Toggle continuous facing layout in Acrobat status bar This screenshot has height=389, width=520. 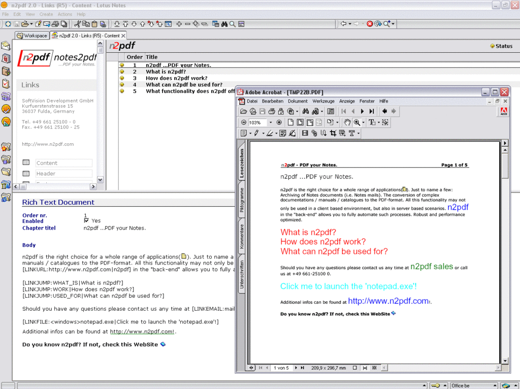tap(374, 368)
